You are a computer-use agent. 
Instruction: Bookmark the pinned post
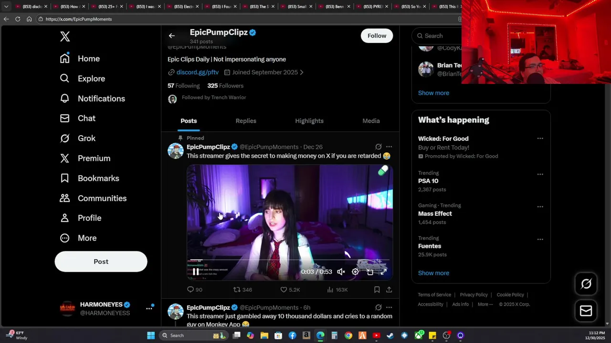point(377,290)
